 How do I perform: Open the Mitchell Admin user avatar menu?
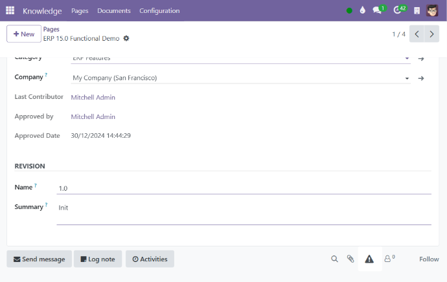[432, 10]
